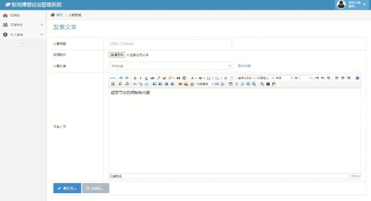This screenshot has height=201, width=371.
Task: Insert an anchor
Action: click(146, 84)
